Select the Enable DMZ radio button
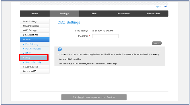The image size is (190, 105). click(x=93, y=31)
